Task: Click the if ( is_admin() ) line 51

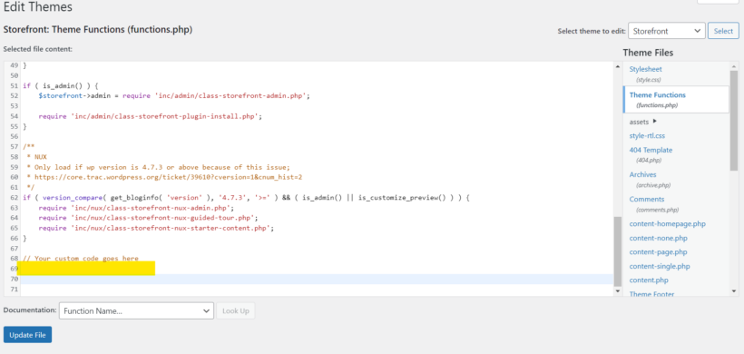Action: [60, 86]
